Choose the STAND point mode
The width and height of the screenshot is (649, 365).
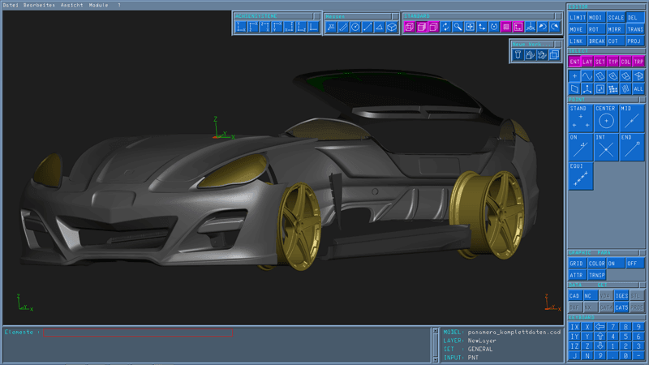coord(581,118)
